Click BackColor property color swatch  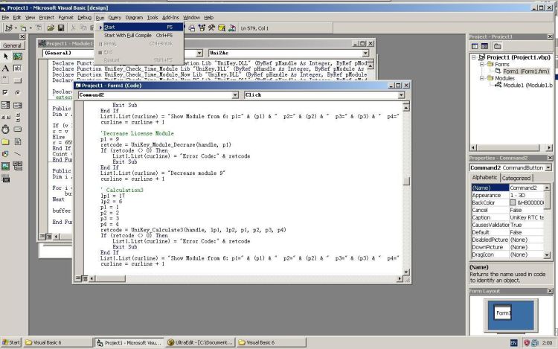(512, 202)
